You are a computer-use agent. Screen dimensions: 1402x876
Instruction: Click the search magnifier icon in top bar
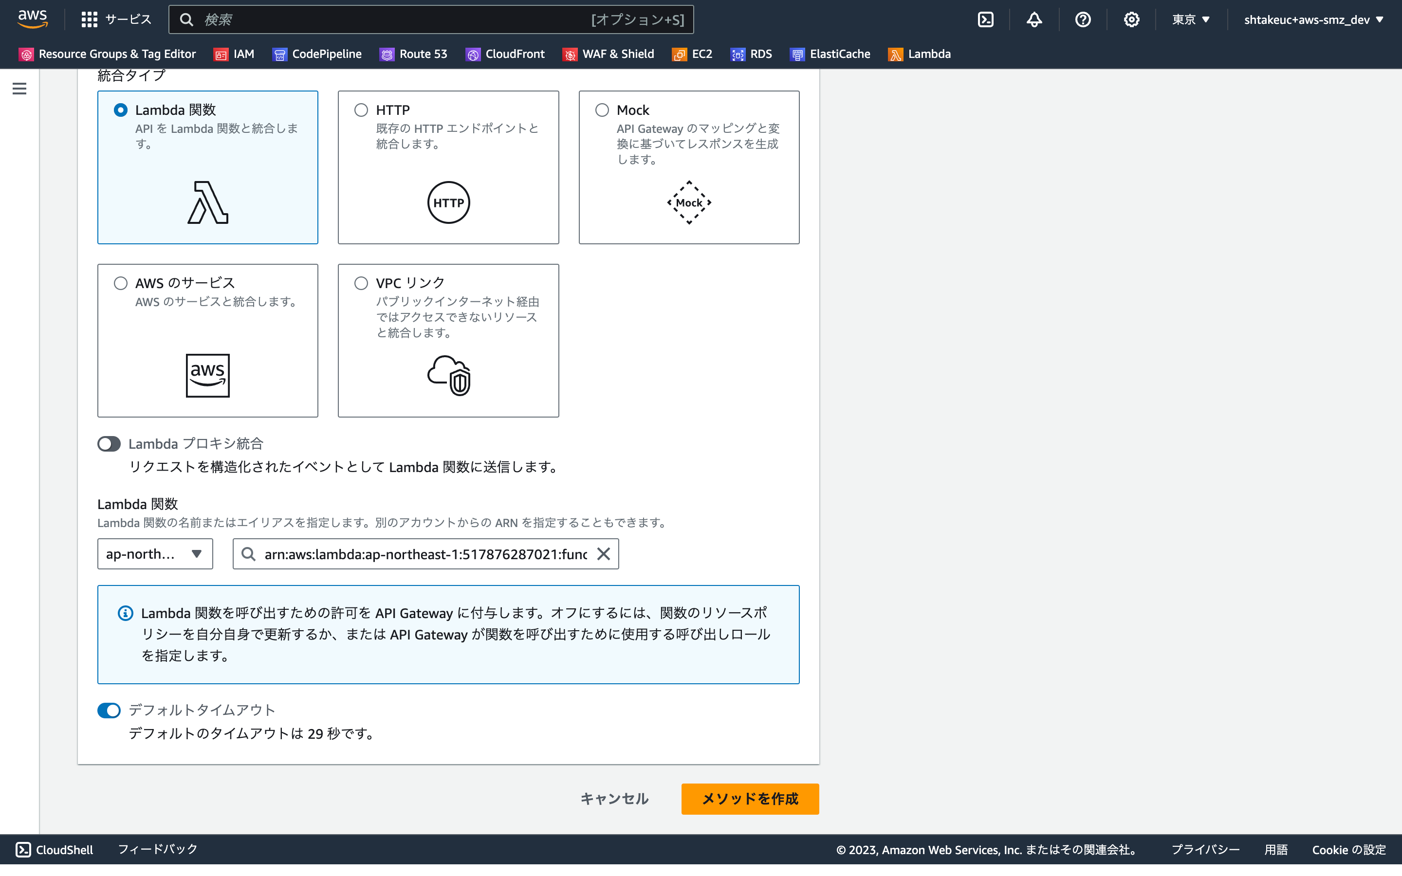point(186,19)
